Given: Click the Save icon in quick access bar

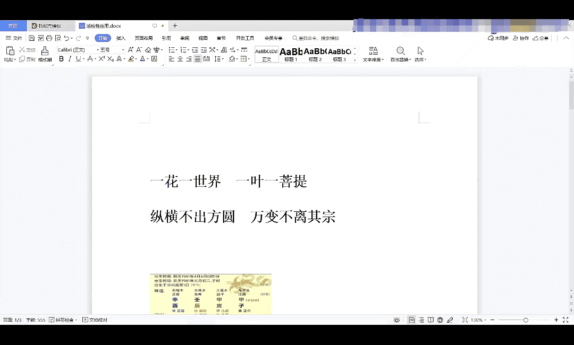Looking at the screenshot, I should (32, 38).
